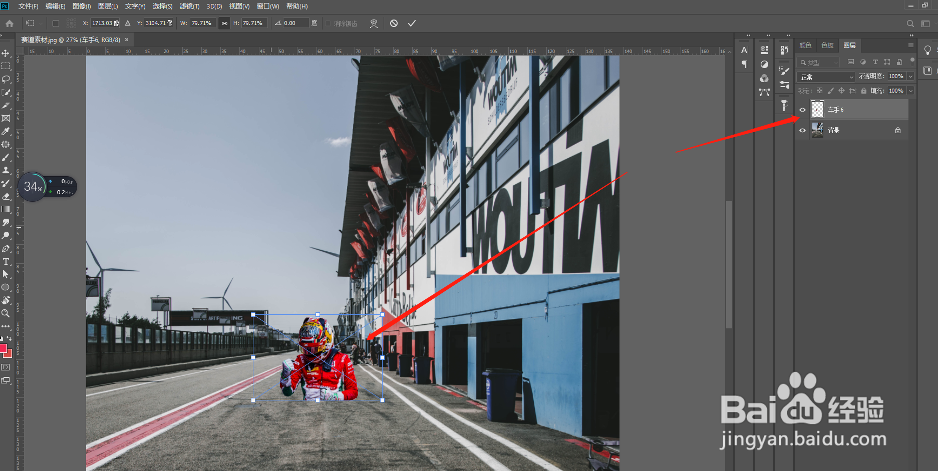
Task: Select the Zoom magnifier tool
Action: tap(6, 313)
